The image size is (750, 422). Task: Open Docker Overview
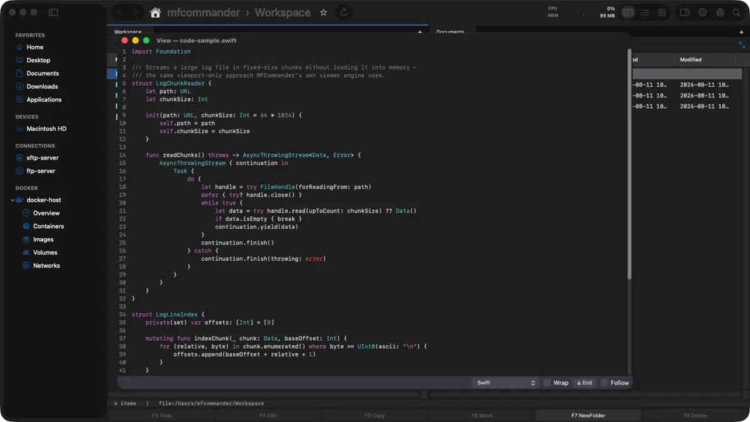46,213
